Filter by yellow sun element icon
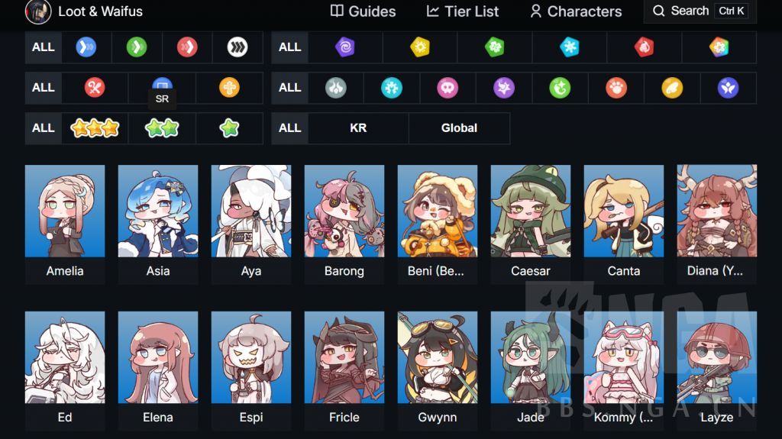The height and width of the screenshot is (439, 782). point(420,47)
